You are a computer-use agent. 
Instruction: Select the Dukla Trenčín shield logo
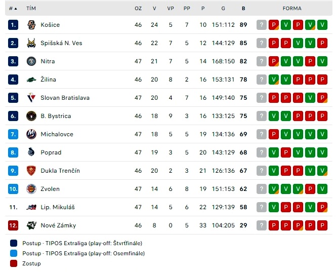(x=31, y=171)
